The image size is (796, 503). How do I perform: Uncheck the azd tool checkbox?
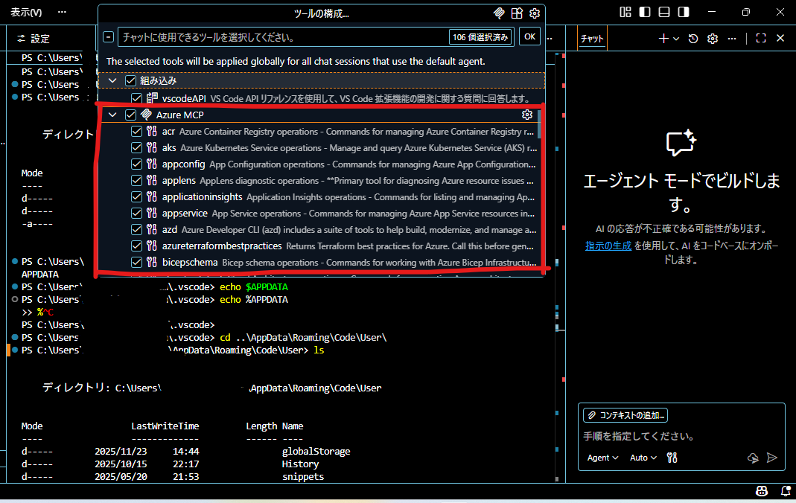136,230
